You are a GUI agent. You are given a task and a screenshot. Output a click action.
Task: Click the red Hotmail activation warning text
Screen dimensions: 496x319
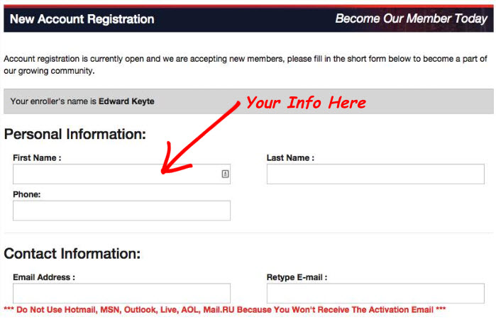tap(224, 310)
